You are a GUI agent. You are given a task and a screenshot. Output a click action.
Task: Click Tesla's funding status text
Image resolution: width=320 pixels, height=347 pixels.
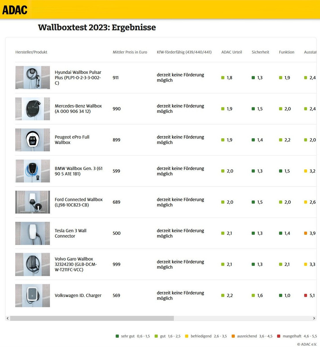180,233
